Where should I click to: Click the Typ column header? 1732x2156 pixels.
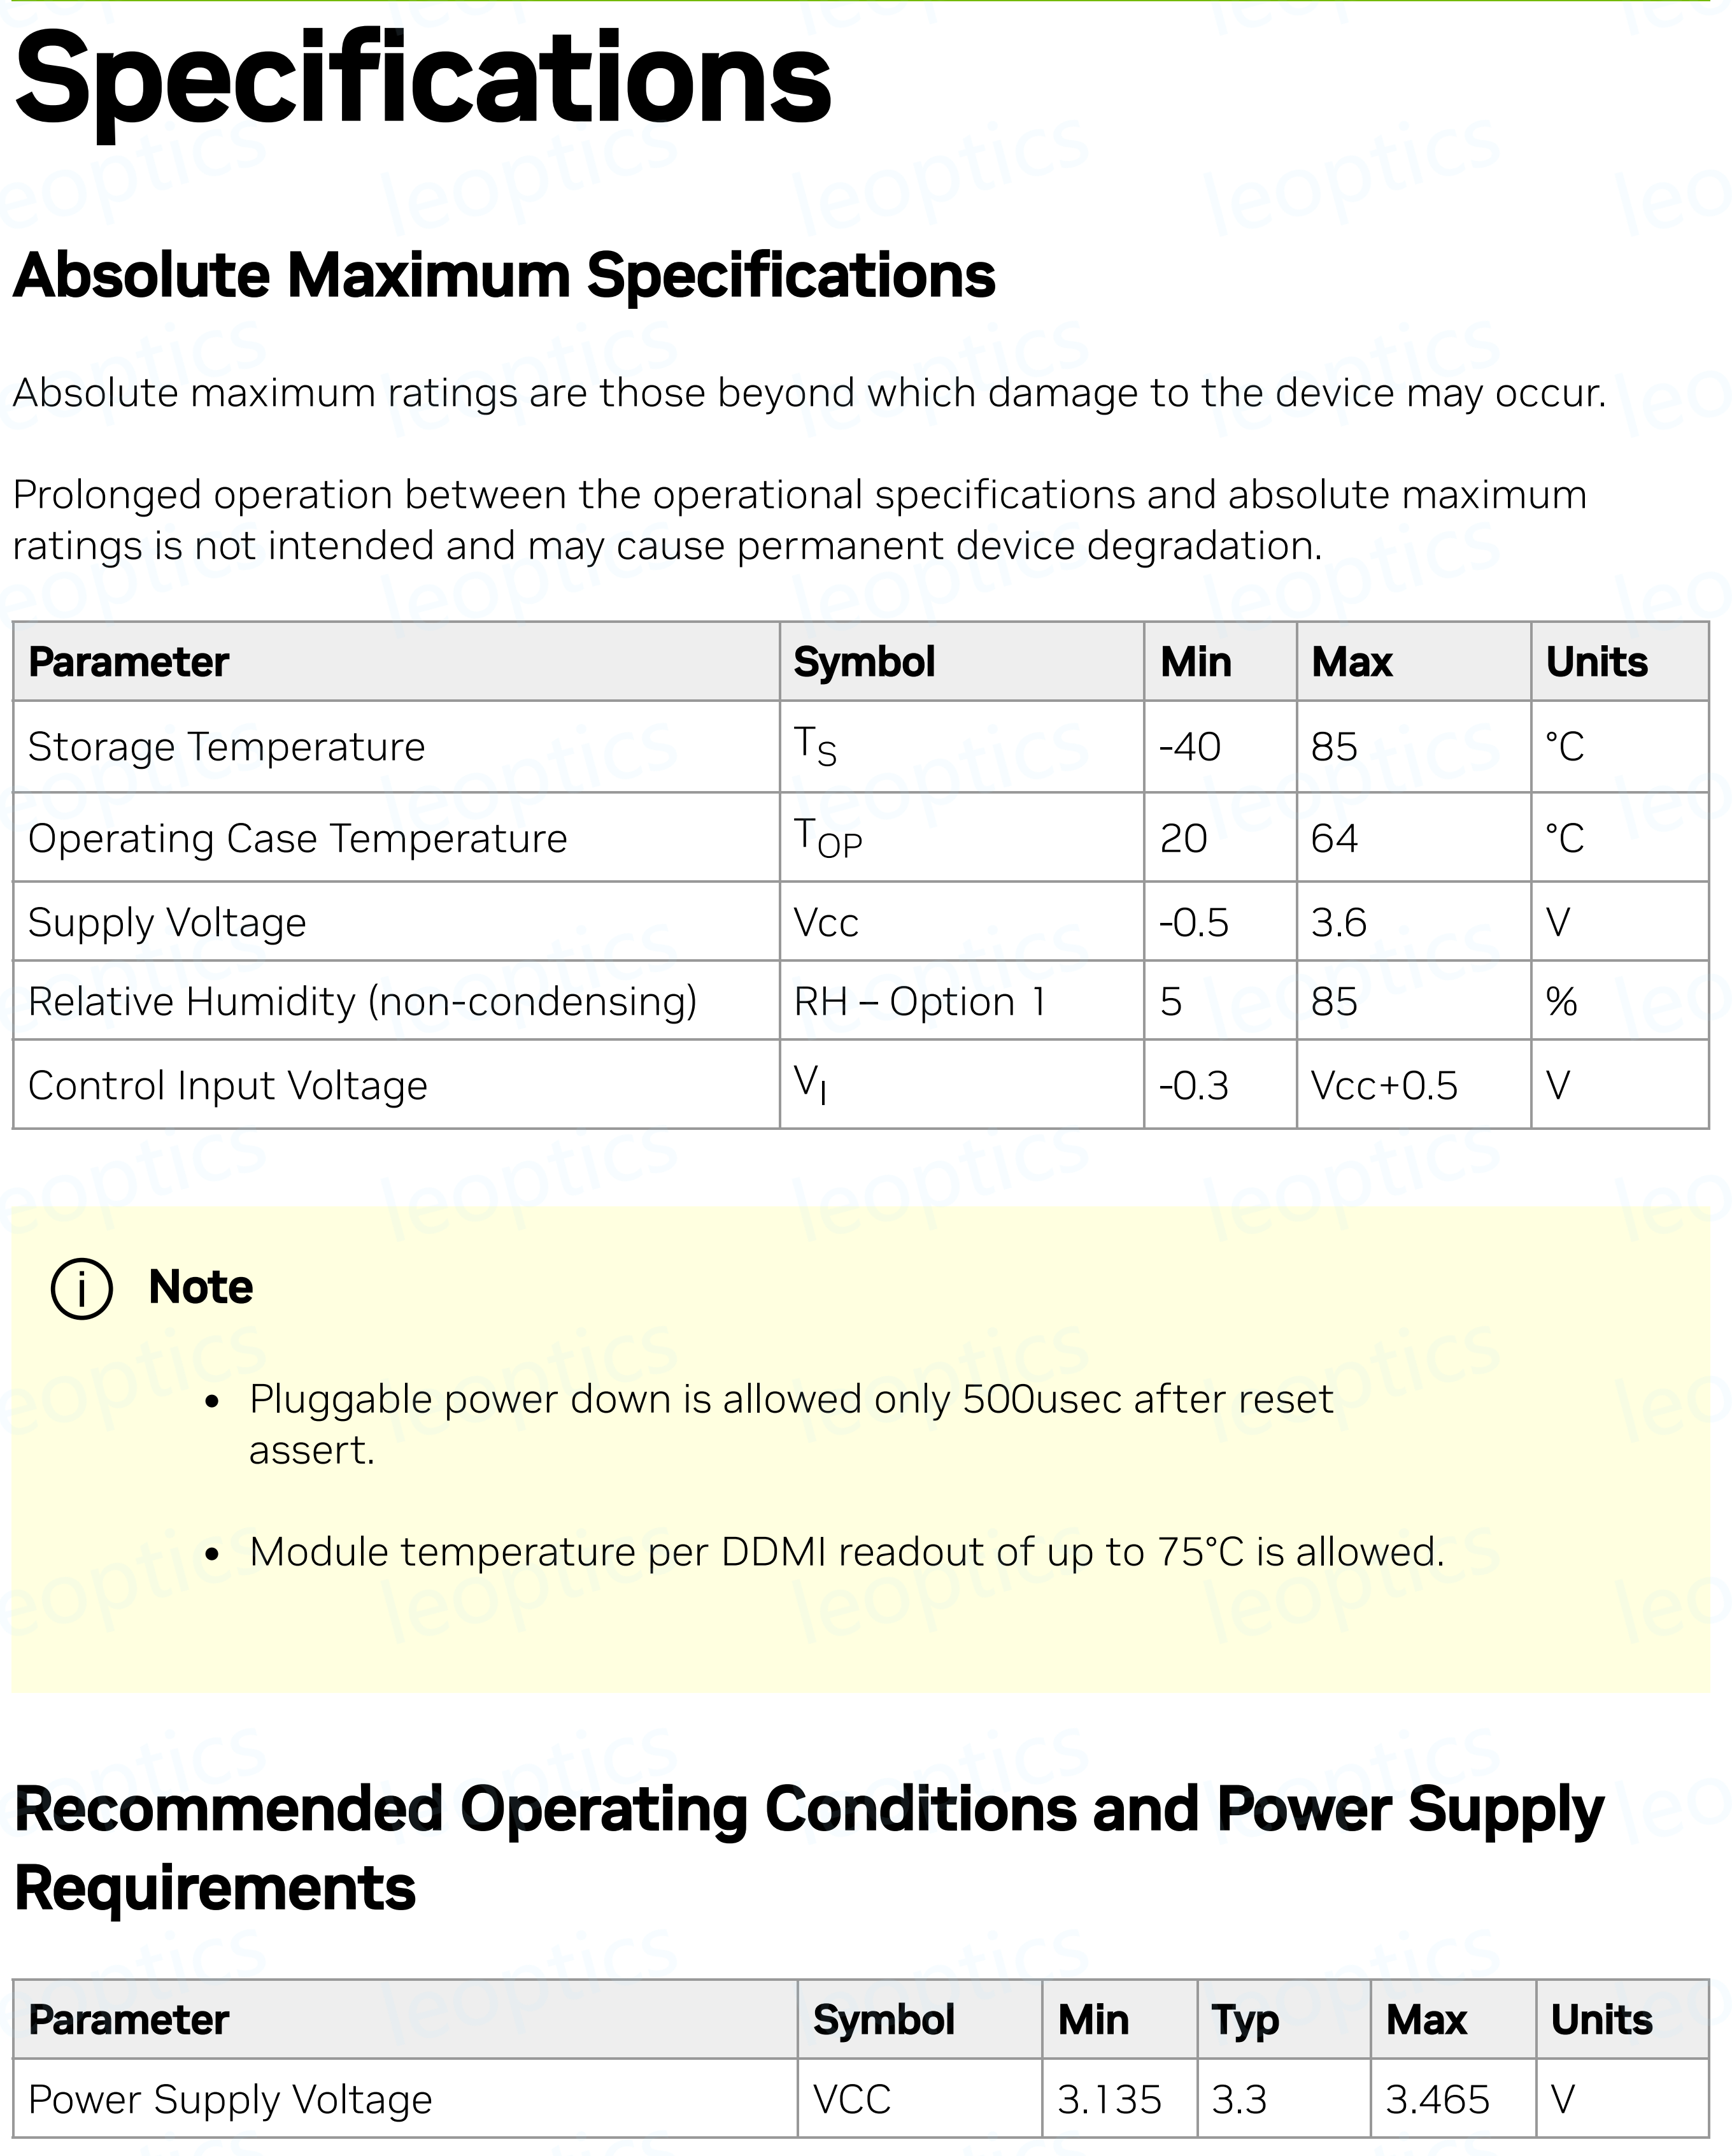click(1245, 2020)
